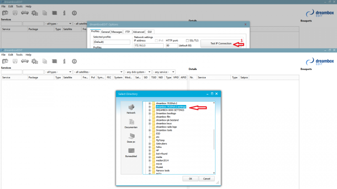Click the open folder icon in lower window toolbar
The image size is (337, 189).
(5, 61)
